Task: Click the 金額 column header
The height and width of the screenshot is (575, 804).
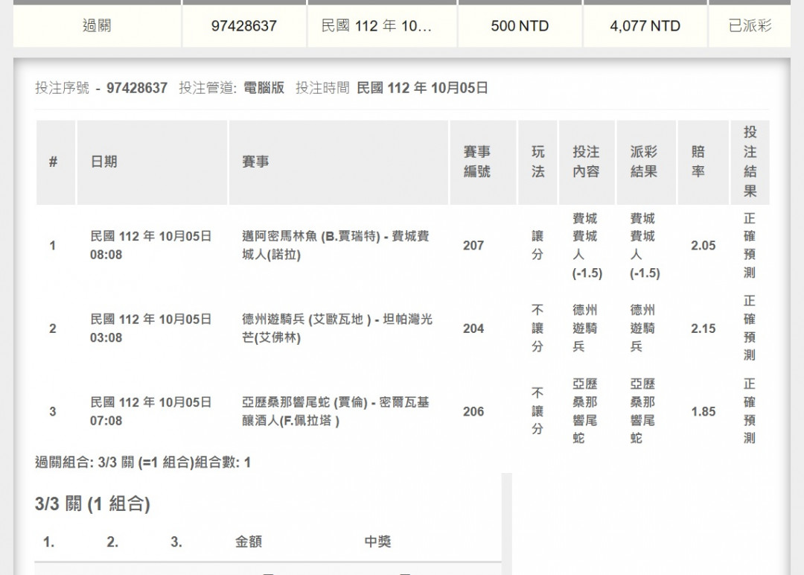Action: [249, 541]
